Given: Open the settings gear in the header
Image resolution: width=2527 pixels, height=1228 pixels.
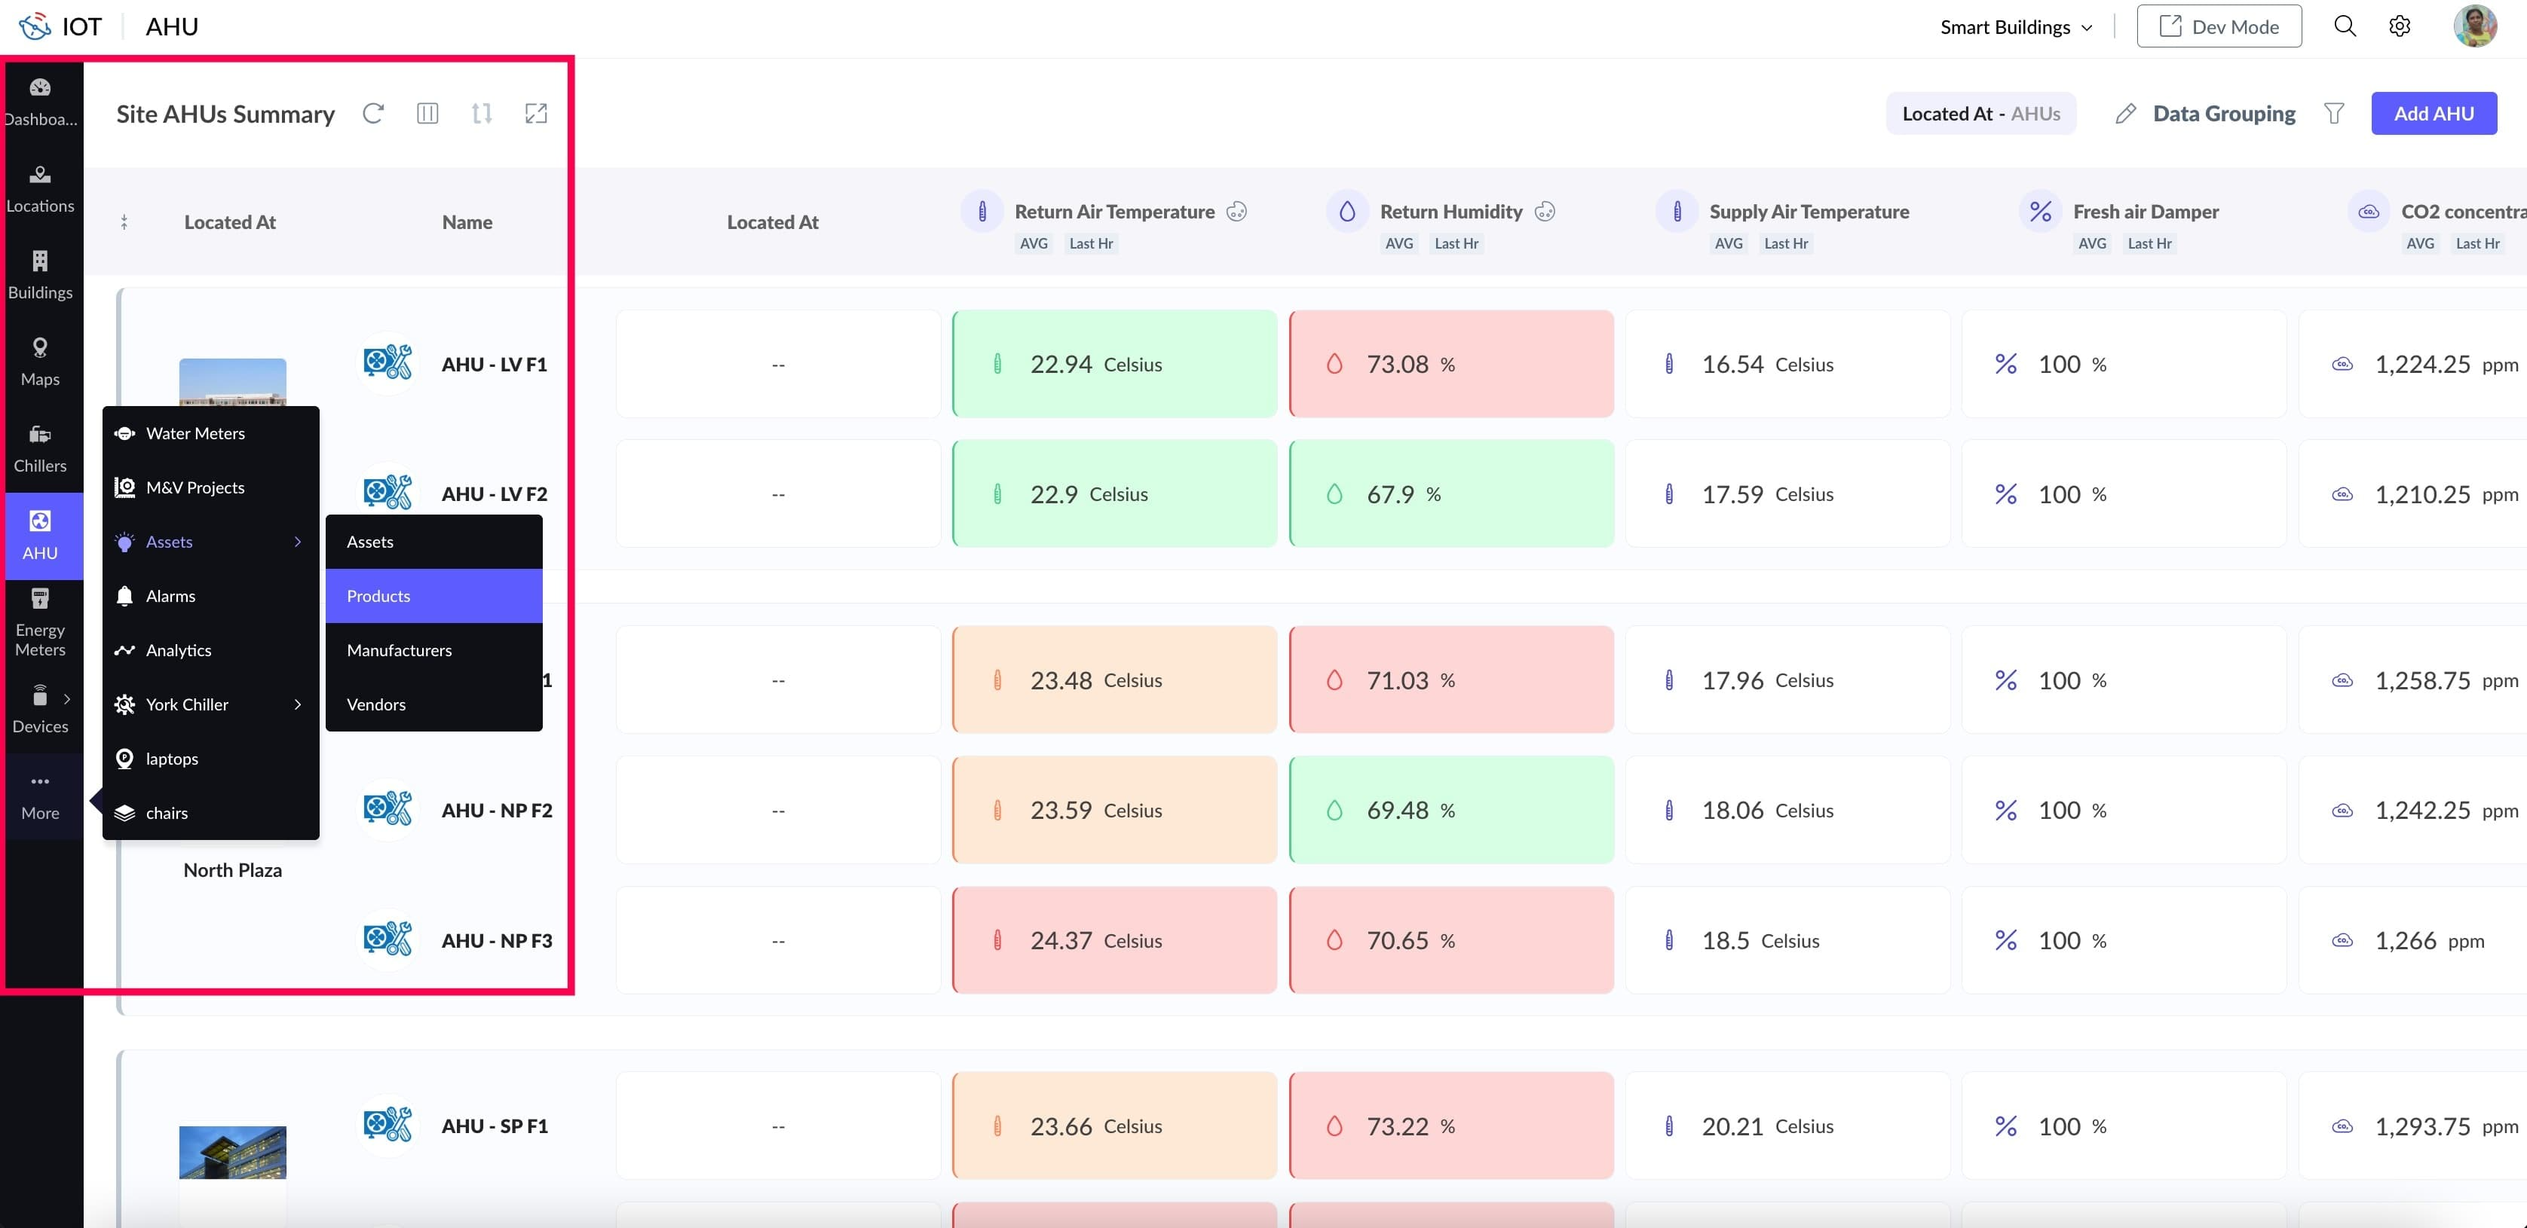Looking at the screenshot, I should [2400, 26].
